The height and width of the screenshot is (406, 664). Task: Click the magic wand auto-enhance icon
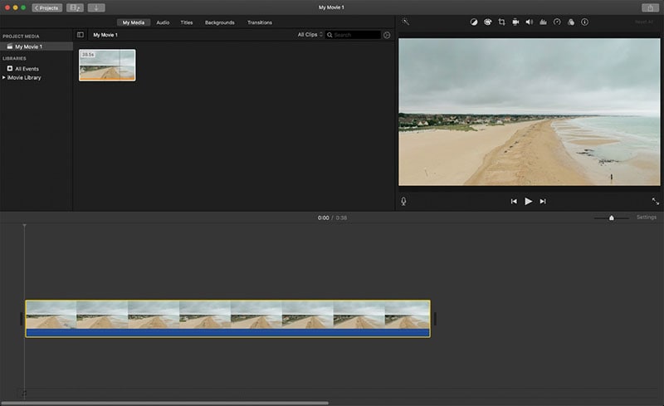406,22
